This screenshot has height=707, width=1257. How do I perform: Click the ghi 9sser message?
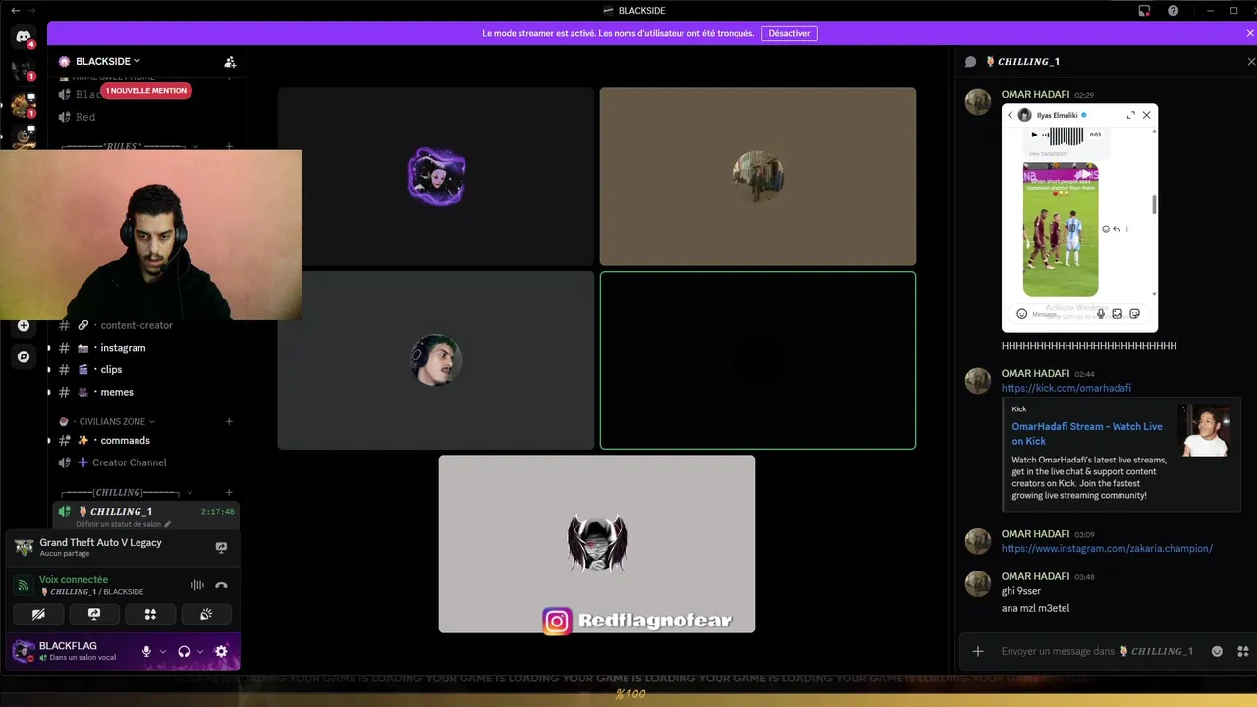click(x=1021, y=591)
